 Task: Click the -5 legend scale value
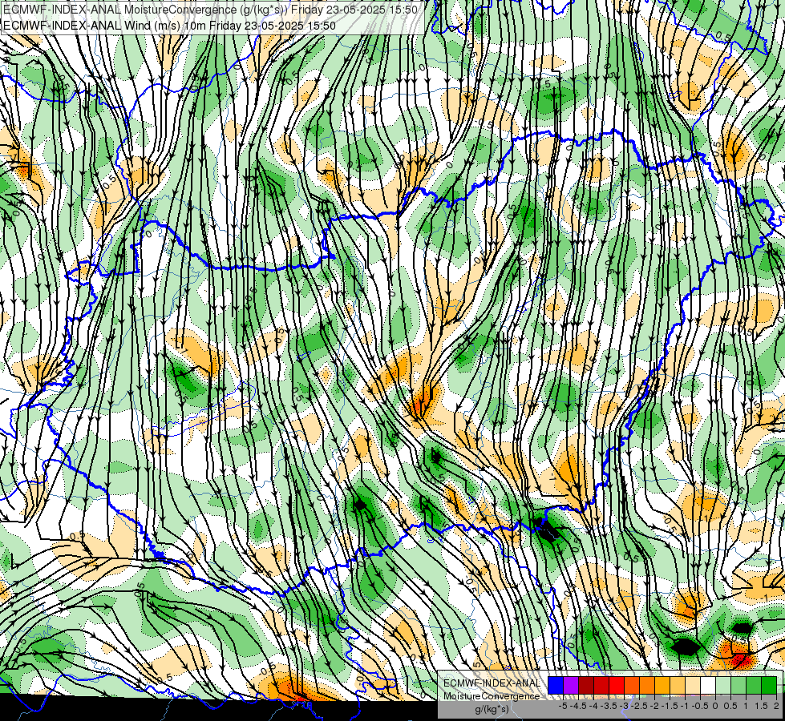[x=563, y=706]
